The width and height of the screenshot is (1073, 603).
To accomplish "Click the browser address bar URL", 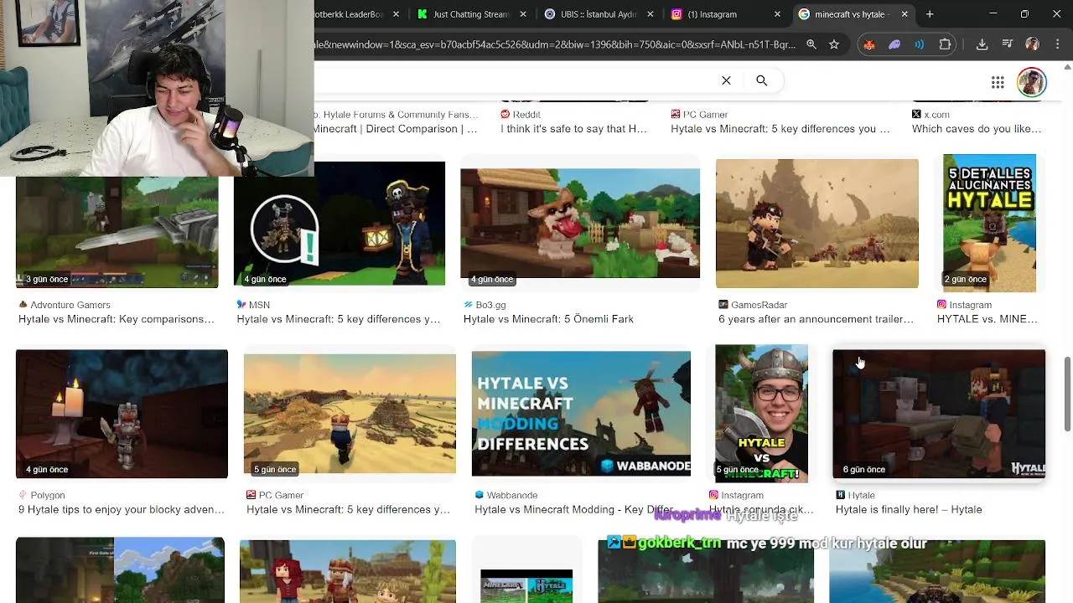I will pyautogui.click(x=555, y=44).
